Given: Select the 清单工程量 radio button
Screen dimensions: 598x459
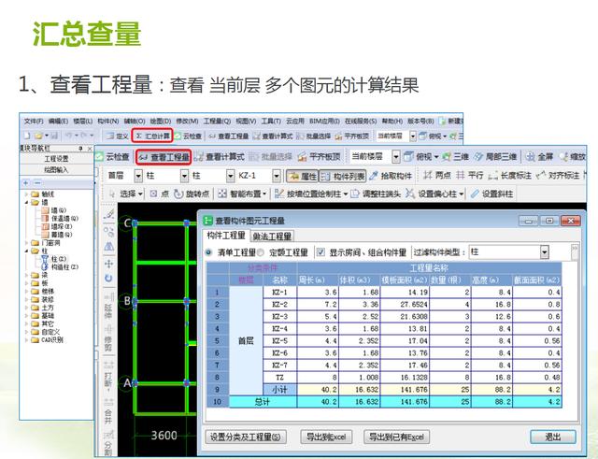Looking at the screenshot, I should pos(208,252).
